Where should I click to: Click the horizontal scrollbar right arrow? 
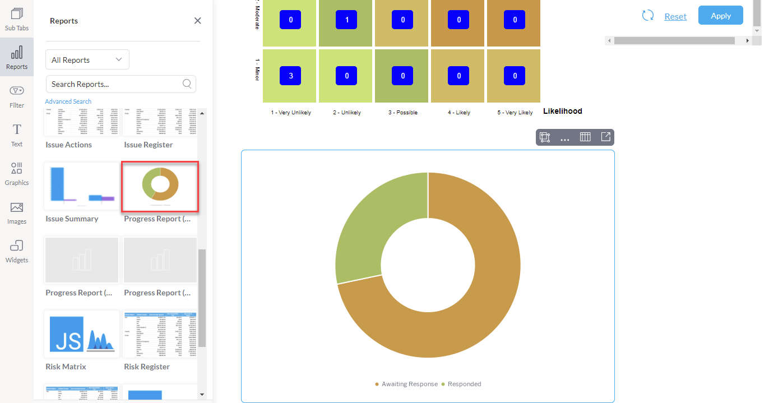[748, 41]
